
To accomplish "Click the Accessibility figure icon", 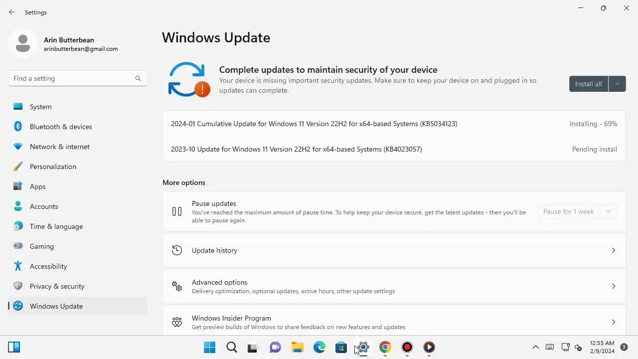I will coord(18,266).
